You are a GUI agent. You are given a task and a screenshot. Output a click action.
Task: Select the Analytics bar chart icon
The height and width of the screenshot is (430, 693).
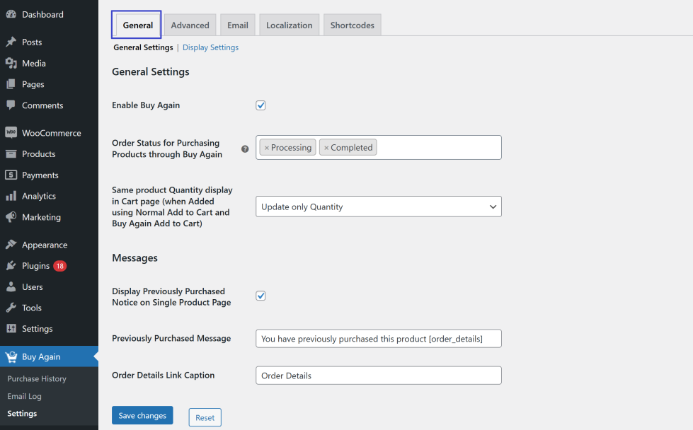(11, 196)
